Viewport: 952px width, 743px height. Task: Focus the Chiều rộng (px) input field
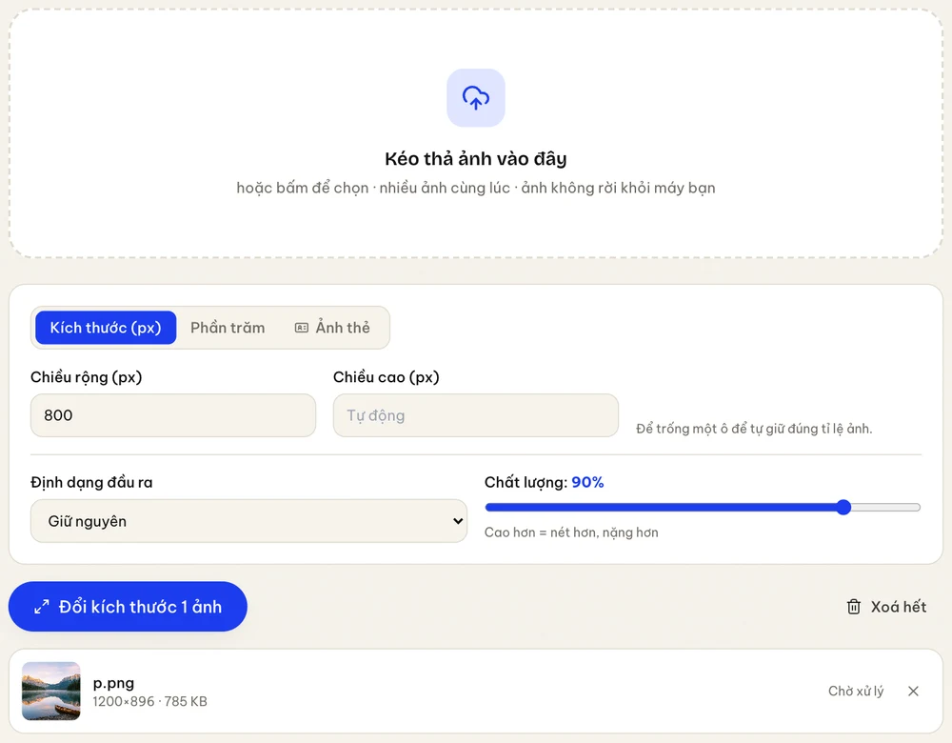click(173, 415)
